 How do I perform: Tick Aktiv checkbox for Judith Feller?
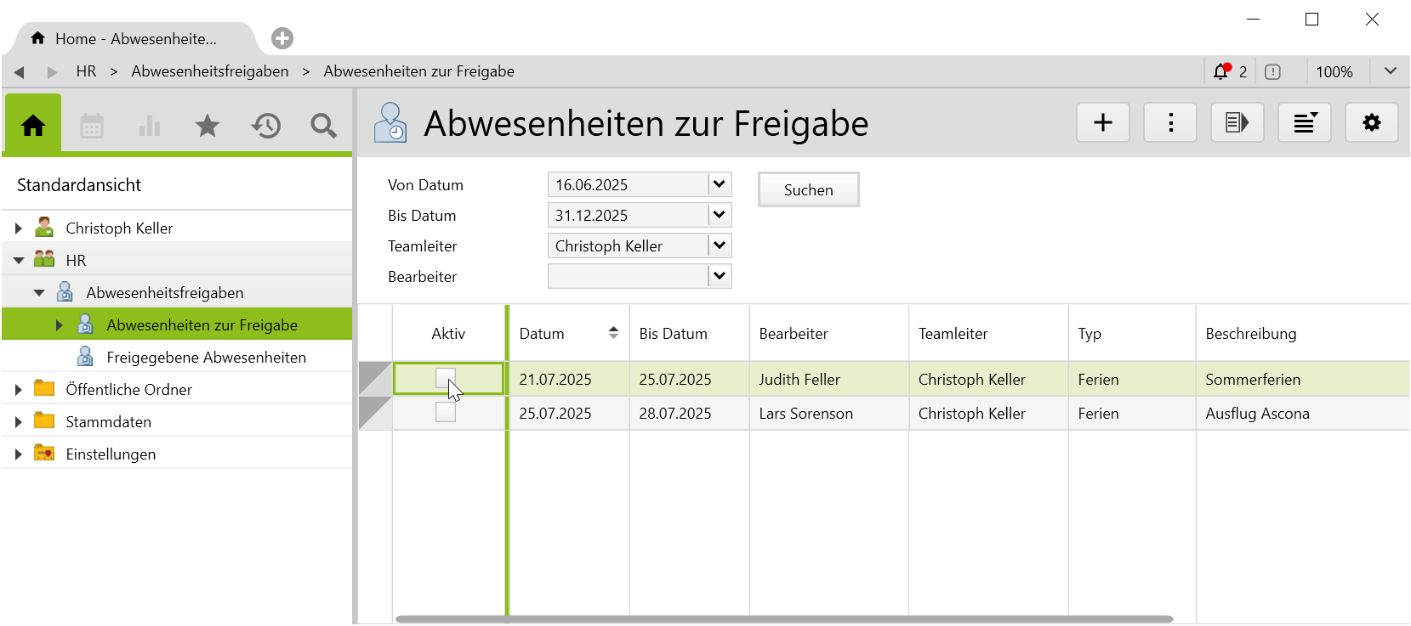point(445,378)
